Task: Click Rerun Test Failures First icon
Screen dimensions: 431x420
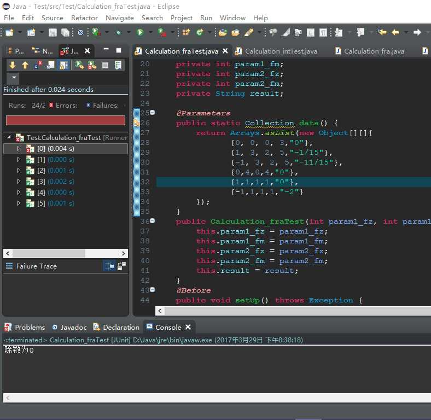Action: point(92,65)
